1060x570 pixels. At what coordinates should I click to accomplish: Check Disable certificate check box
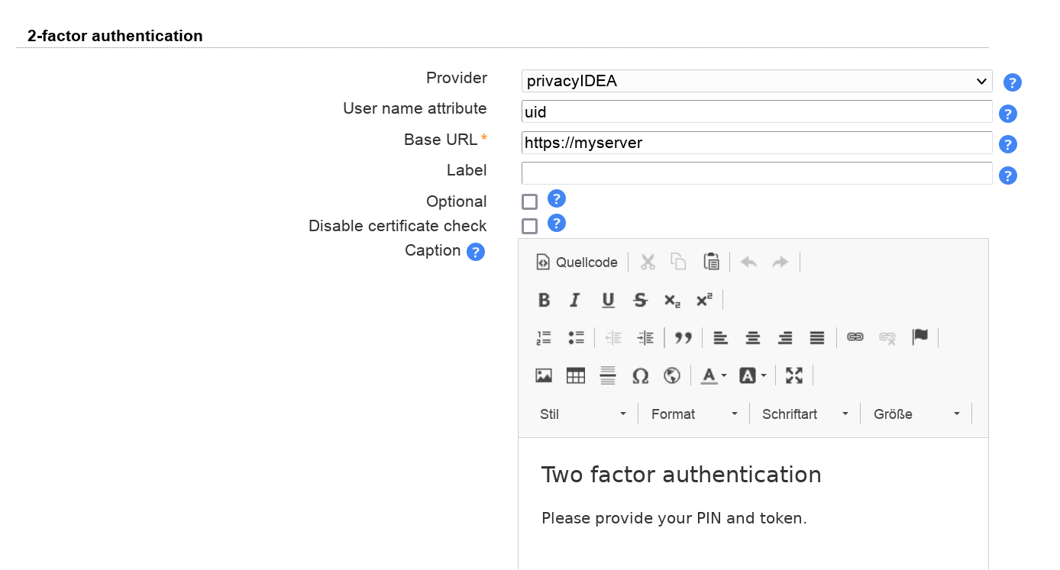tap(529, 227)
